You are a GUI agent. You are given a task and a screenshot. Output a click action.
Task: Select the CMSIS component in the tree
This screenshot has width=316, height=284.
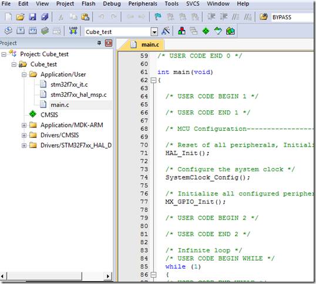point(49,115)
